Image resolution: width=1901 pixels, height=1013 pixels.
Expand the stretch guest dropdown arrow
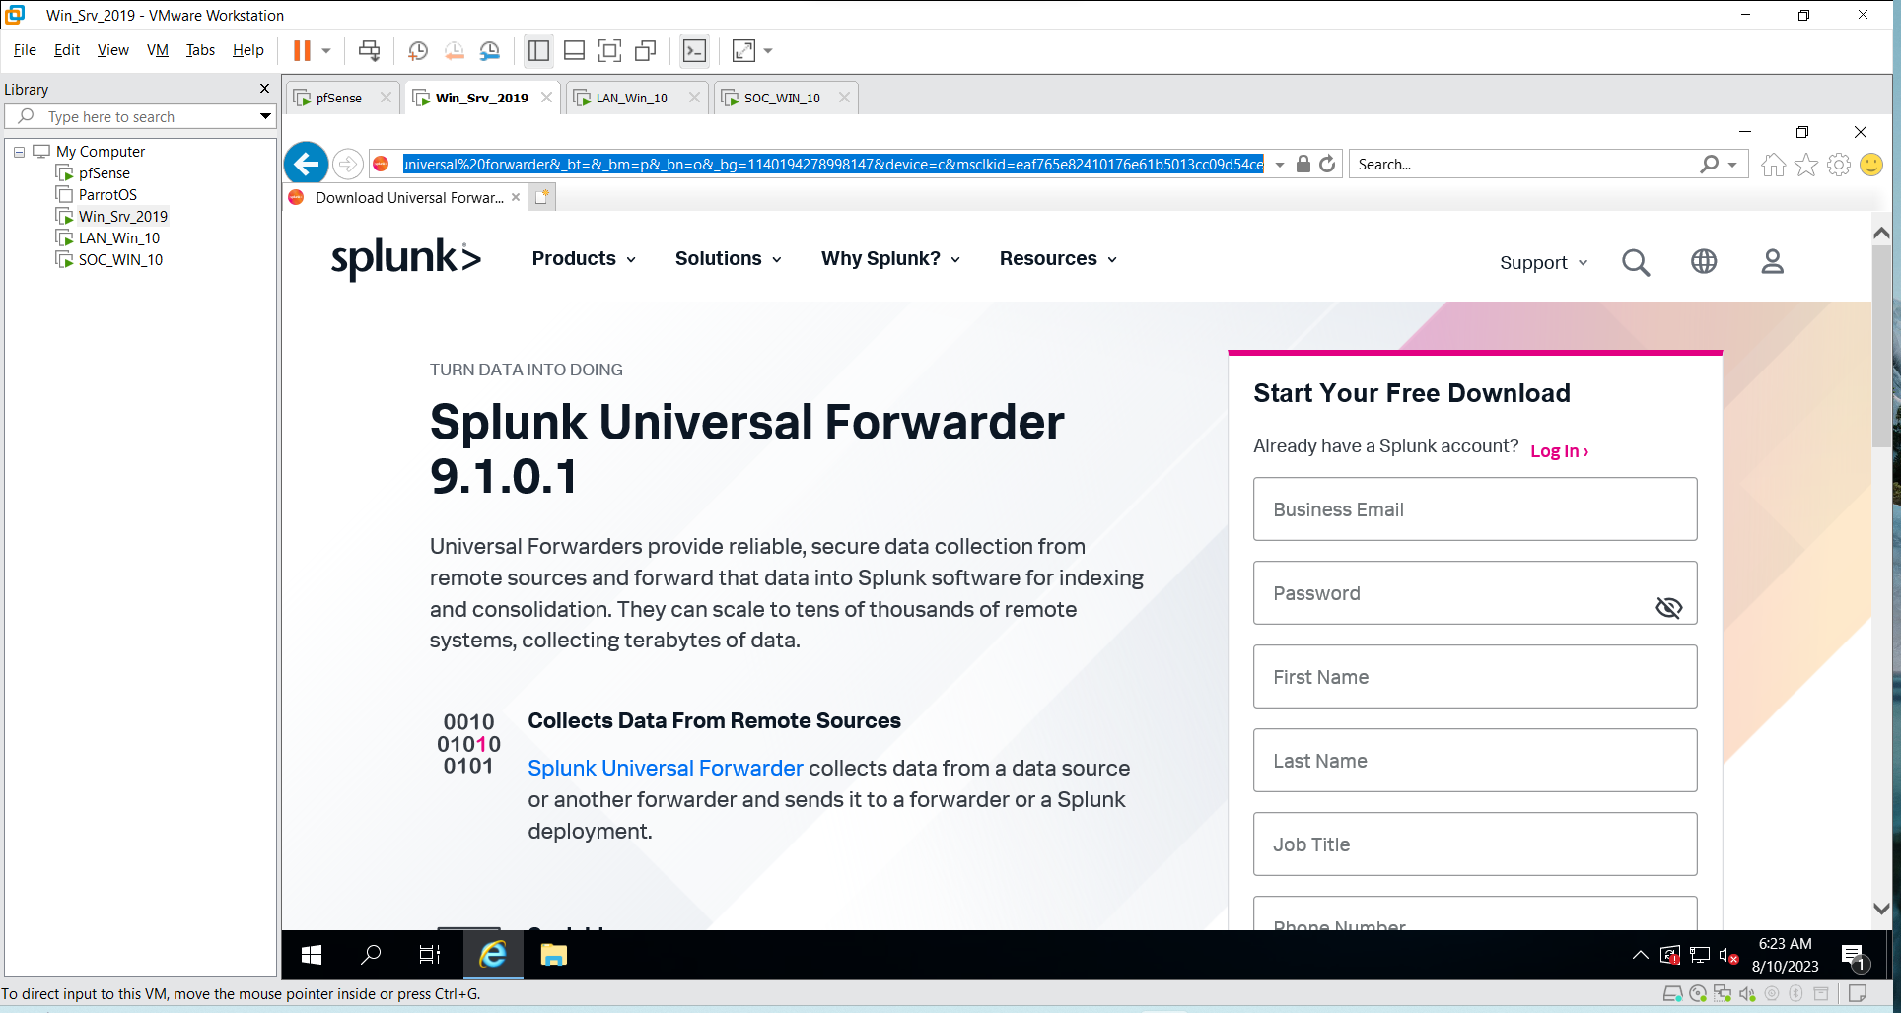coord(768,50)
